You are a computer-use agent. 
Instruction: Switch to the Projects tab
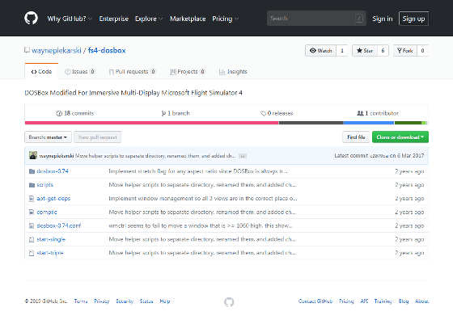188,72
